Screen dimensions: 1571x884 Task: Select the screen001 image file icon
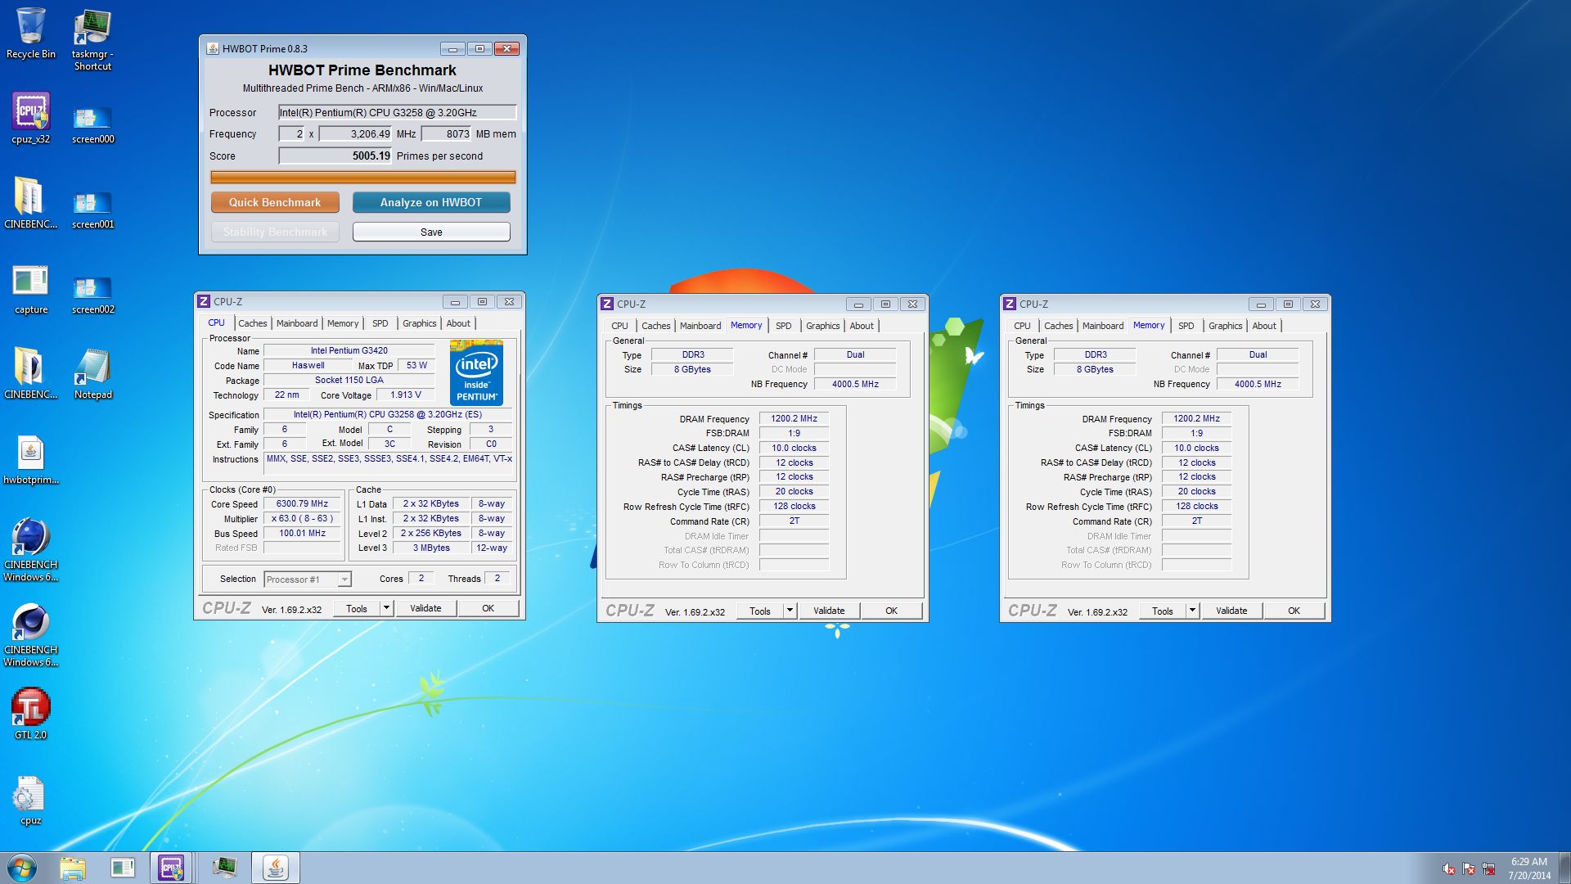[92, 210]
